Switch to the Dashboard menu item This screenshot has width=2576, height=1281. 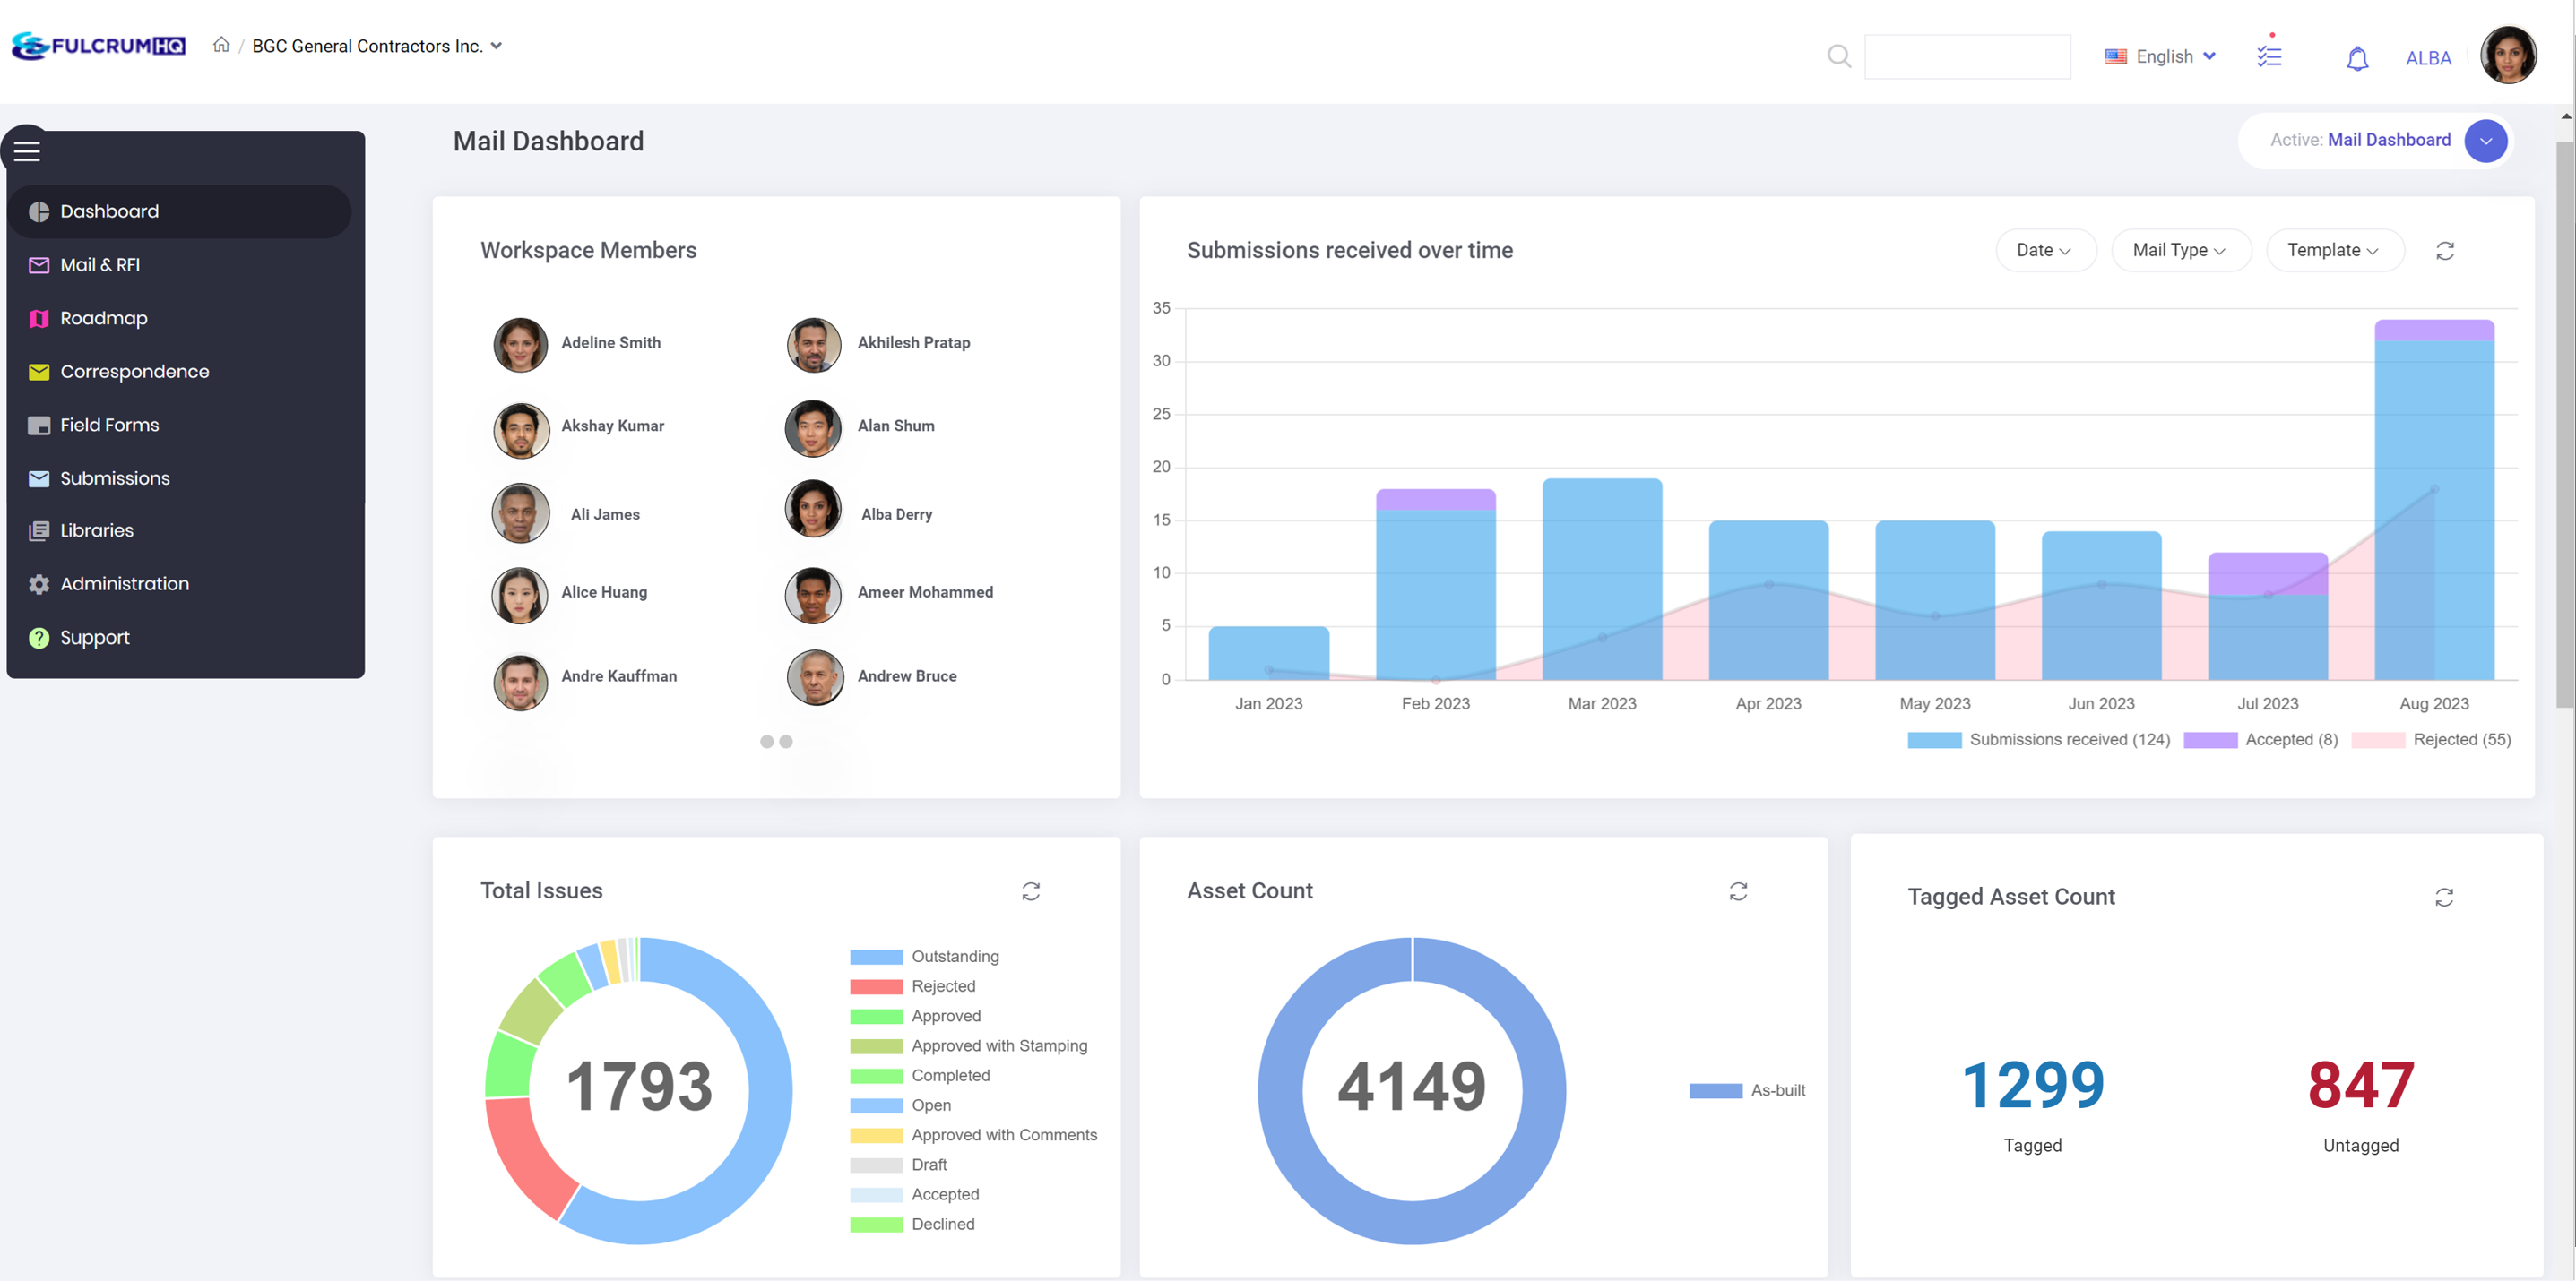(110, 211)
